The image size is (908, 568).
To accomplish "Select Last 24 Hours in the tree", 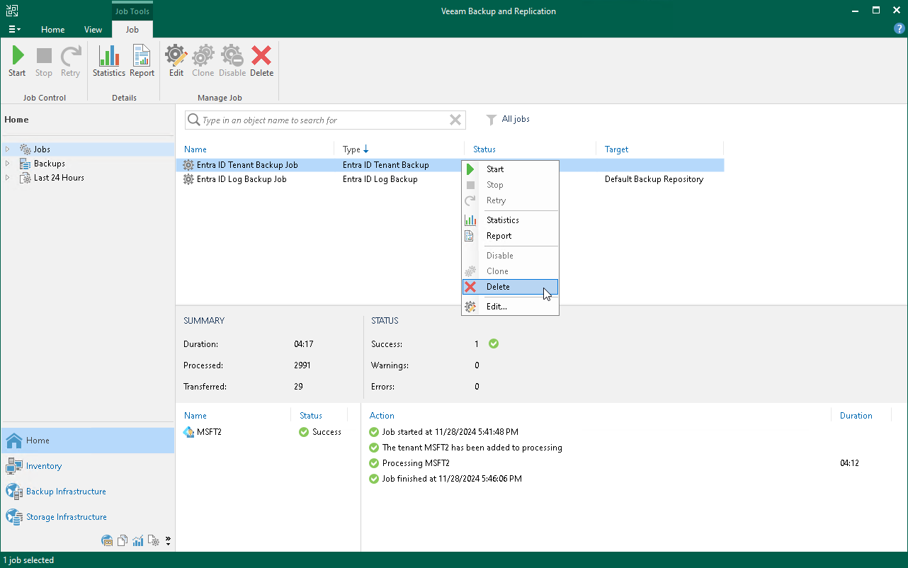I will coord(59,178).
